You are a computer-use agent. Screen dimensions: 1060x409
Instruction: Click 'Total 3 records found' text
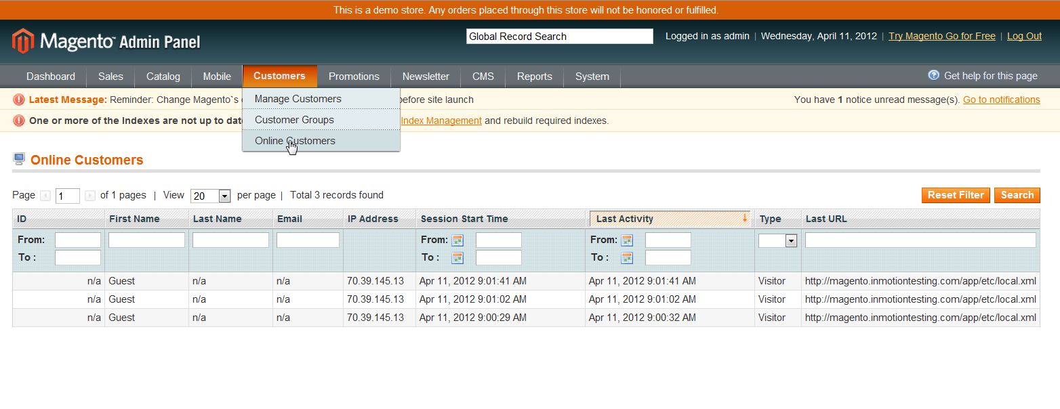[337, 195]
